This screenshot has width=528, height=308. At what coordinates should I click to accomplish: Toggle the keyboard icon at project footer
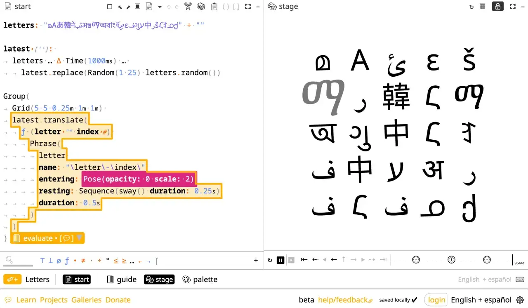pos(520,279)
